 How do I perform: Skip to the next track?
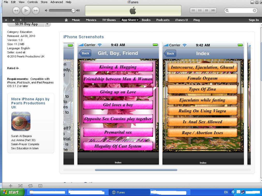pyautogui.click(x=36, y=11)
